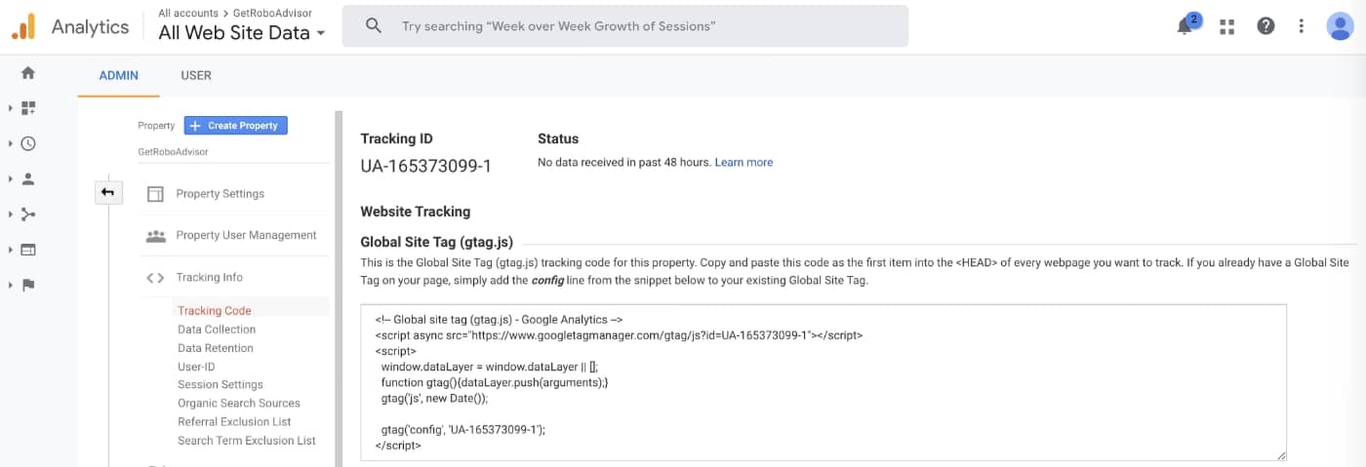Switch to the ADMIN tab
This screenshot has width=1366, height=467.
tap(119, 75)
